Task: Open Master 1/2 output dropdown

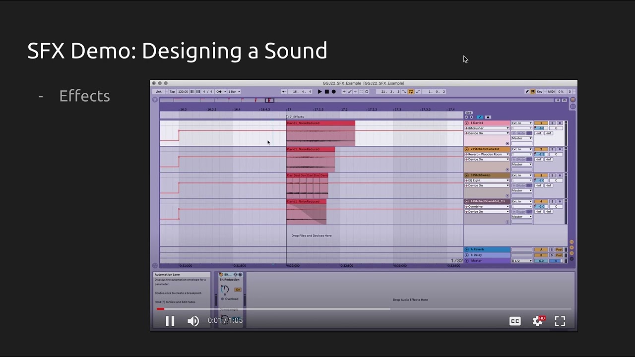Action: (522, 261)
